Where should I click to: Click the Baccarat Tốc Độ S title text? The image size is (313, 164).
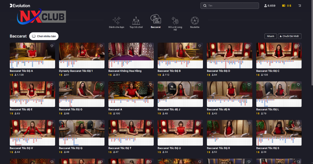pos(268,148)
